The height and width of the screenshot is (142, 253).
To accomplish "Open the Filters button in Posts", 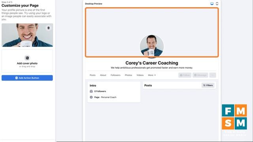I will tap(208, 85).
